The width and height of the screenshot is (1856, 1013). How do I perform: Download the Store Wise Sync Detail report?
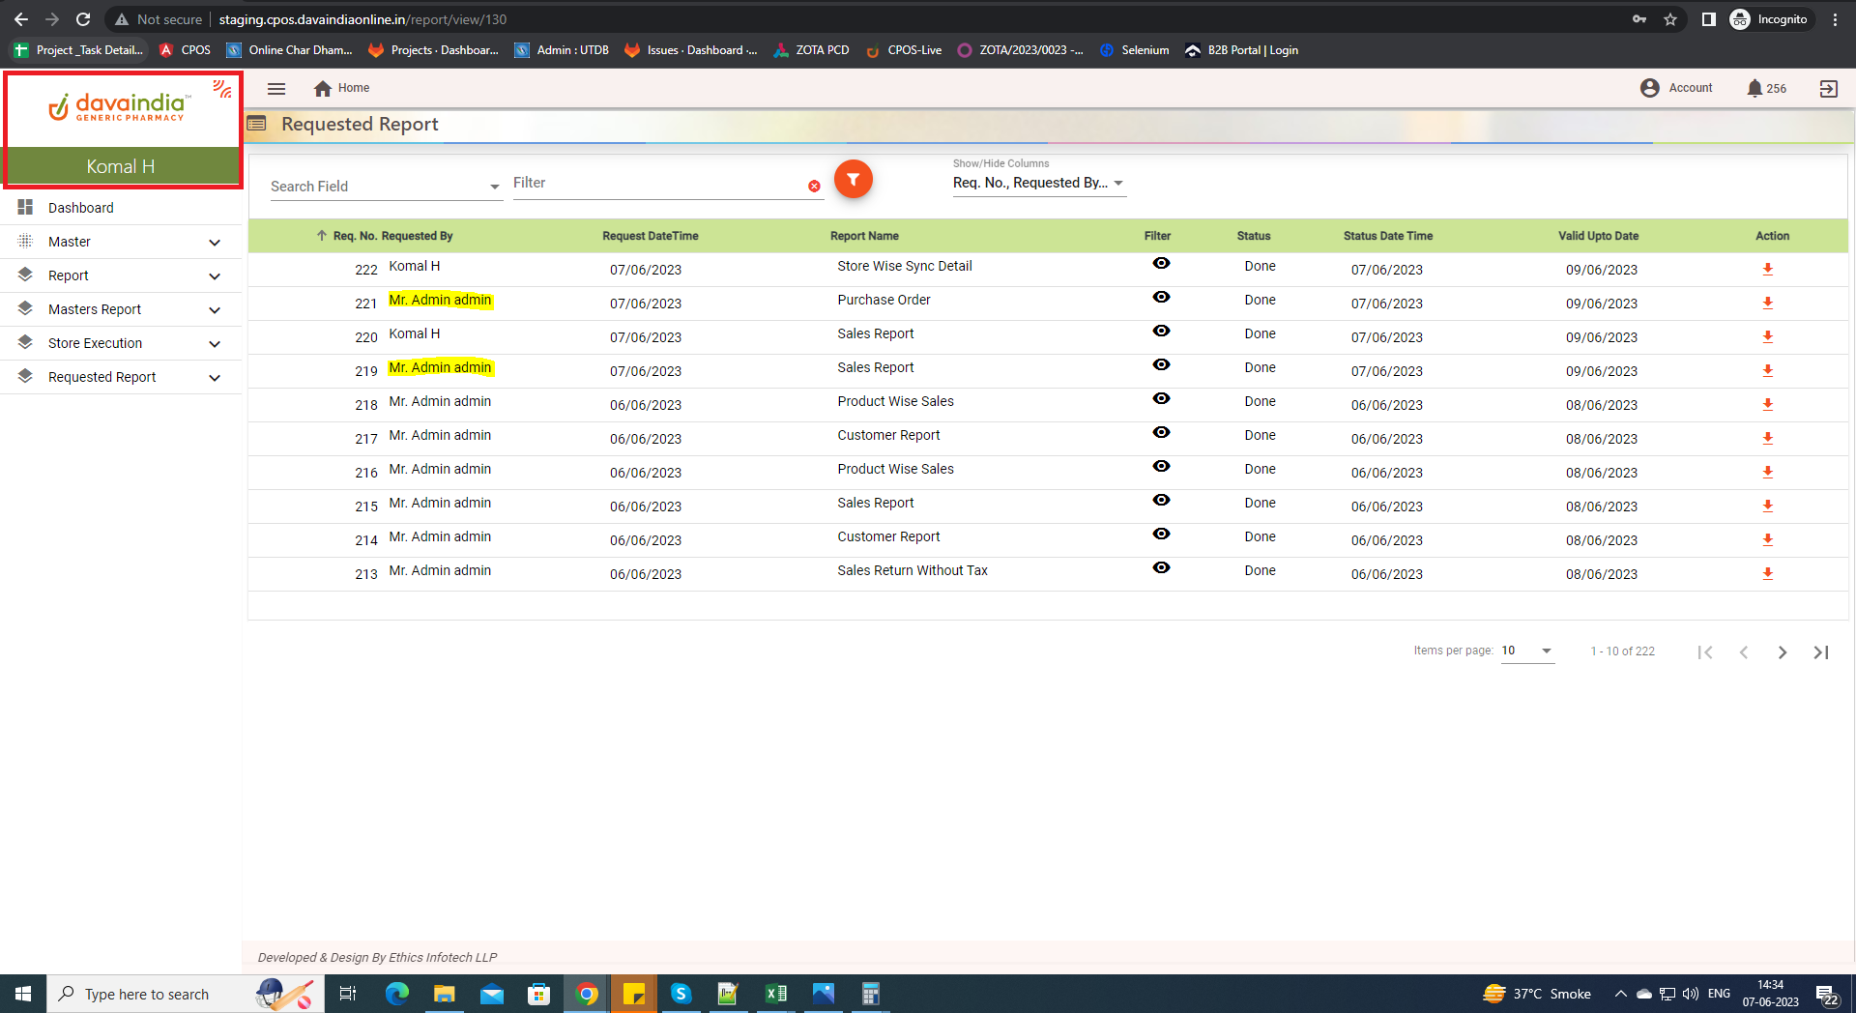tap(1767, 270)
